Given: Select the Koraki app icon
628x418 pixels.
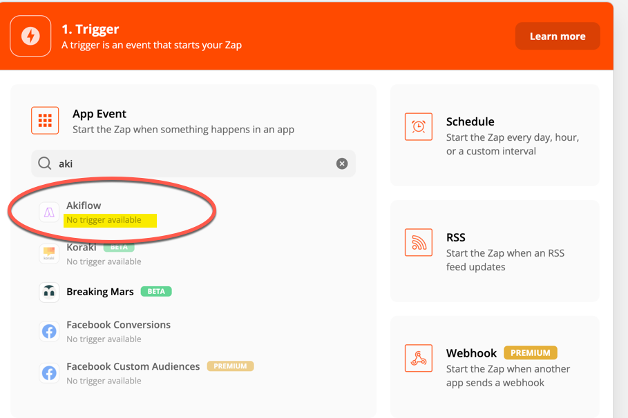Looking at the screenshot, I should (49, 254).
